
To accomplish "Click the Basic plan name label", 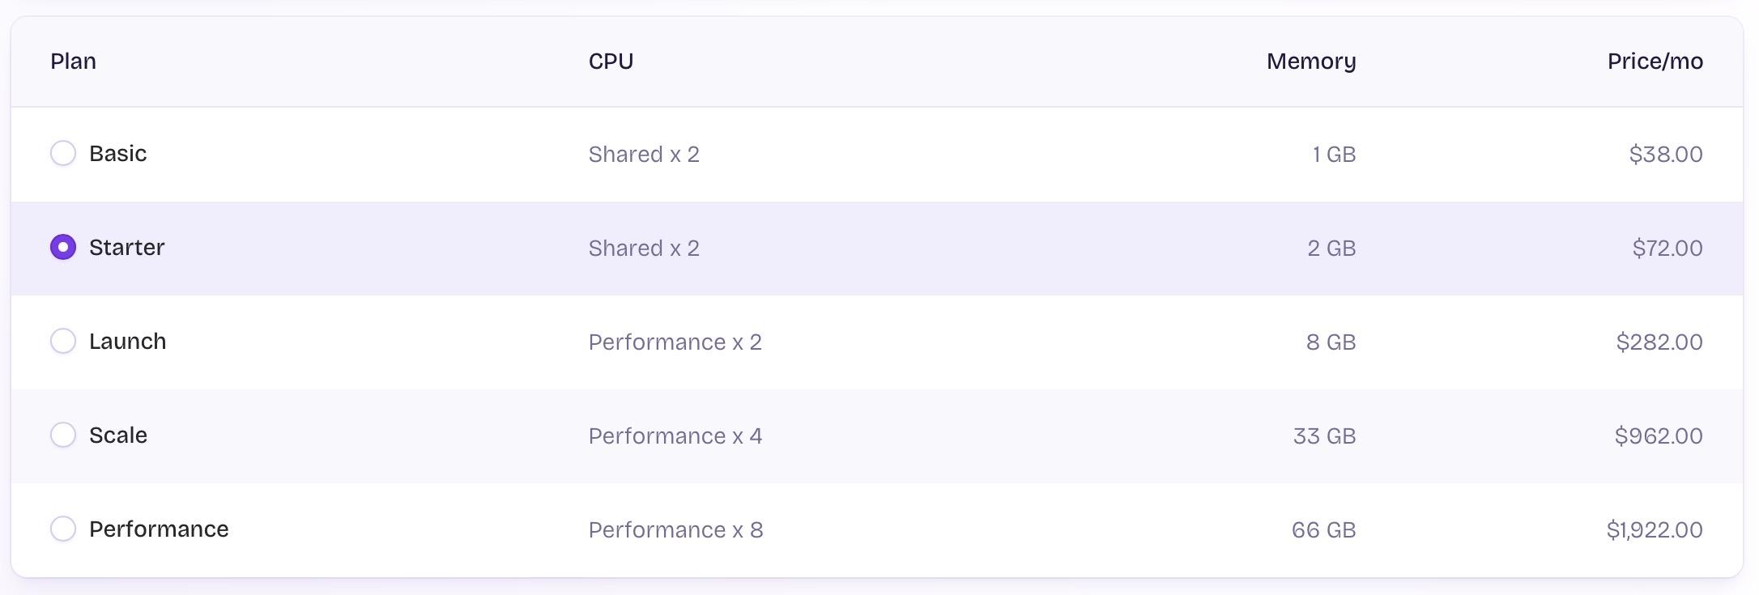I will click(117, 154).
